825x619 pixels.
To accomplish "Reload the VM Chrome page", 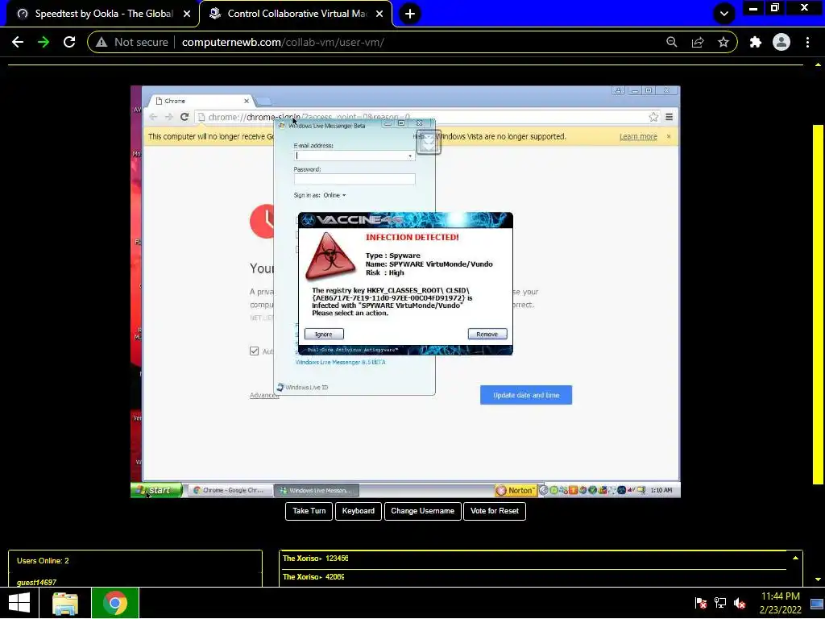I will (x=184, y=117).
